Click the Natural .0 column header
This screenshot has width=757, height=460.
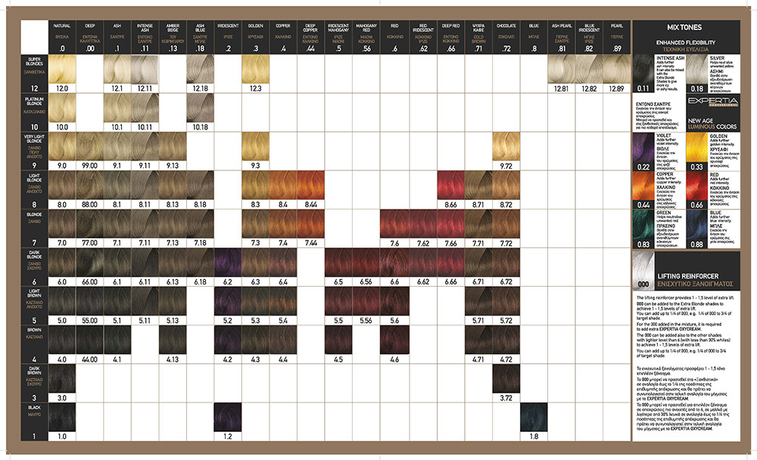[x=62, y=37]
